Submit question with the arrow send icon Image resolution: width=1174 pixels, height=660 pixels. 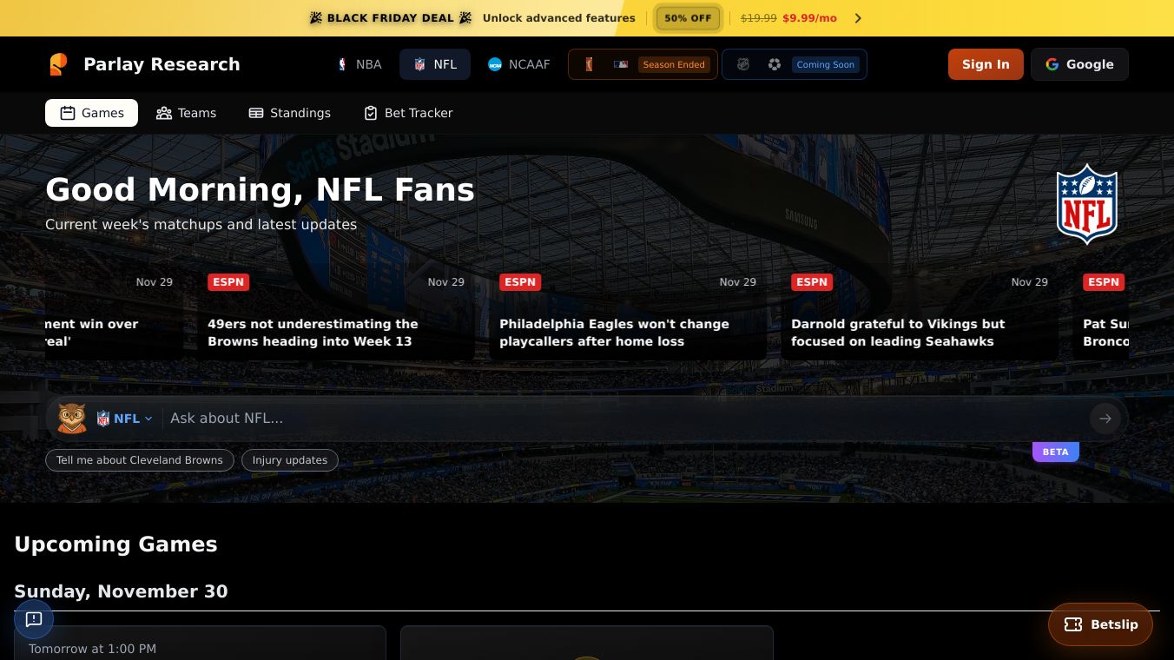tap(1105, 419)
